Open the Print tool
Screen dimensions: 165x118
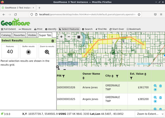click(38, 29)
